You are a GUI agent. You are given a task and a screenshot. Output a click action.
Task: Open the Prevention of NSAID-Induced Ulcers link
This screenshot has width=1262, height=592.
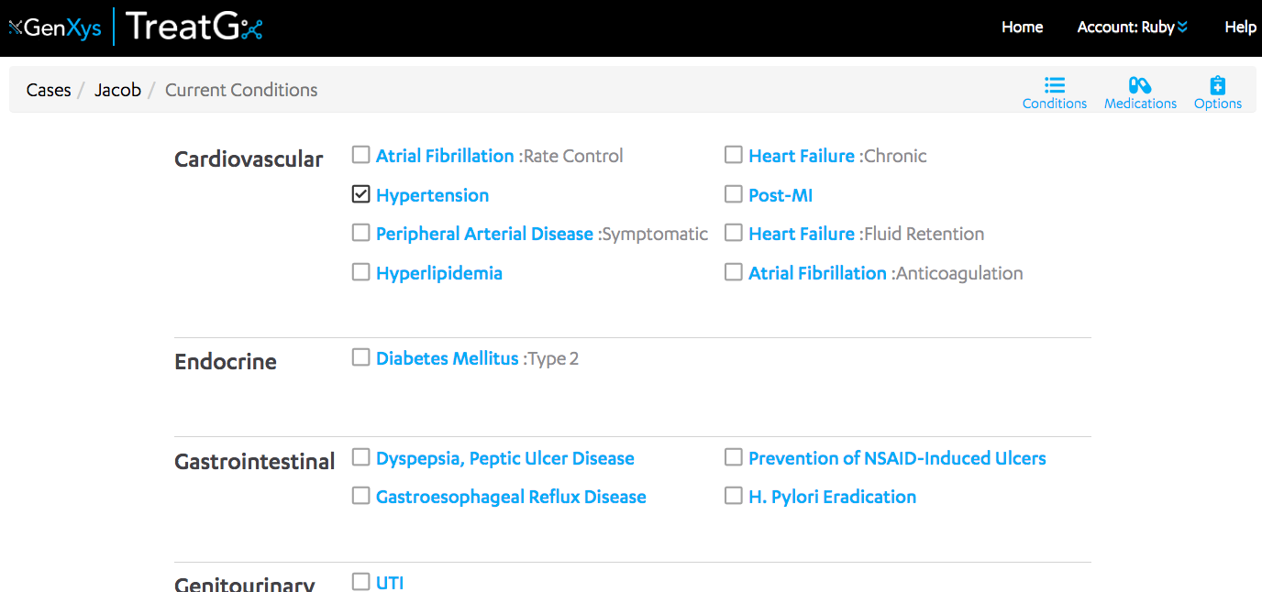897,458
